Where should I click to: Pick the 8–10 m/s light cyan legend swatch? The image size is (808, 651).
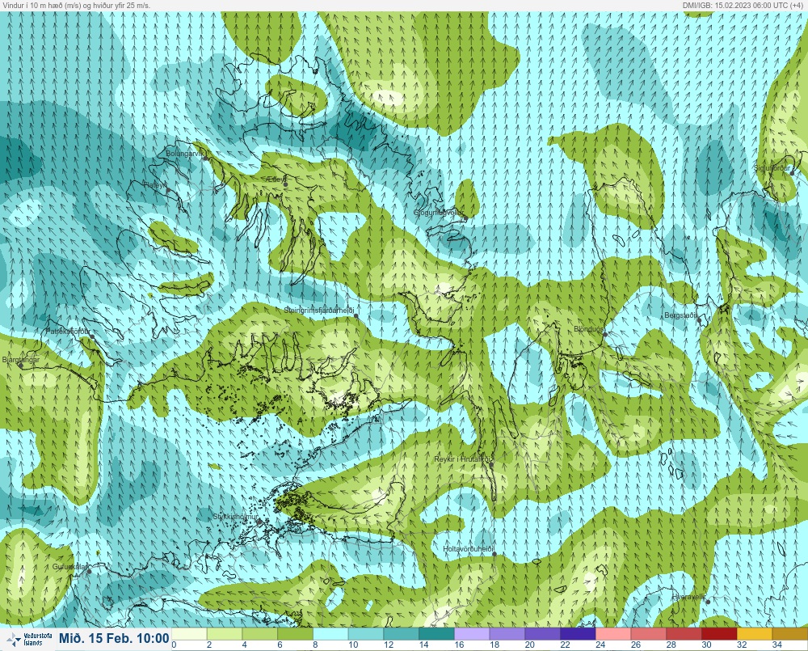click(x=330, y=633)
